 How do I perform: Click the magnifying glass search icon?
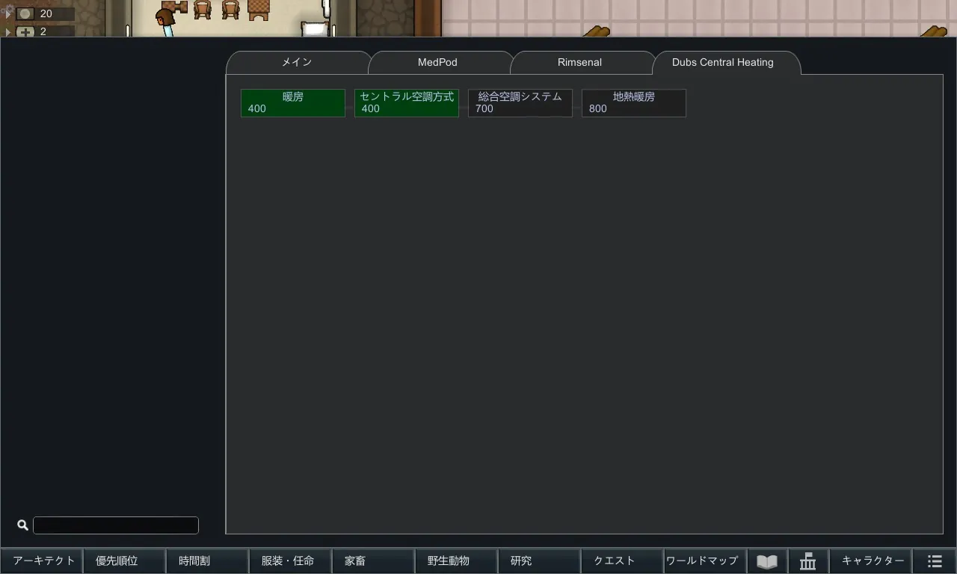coord(22,525)
